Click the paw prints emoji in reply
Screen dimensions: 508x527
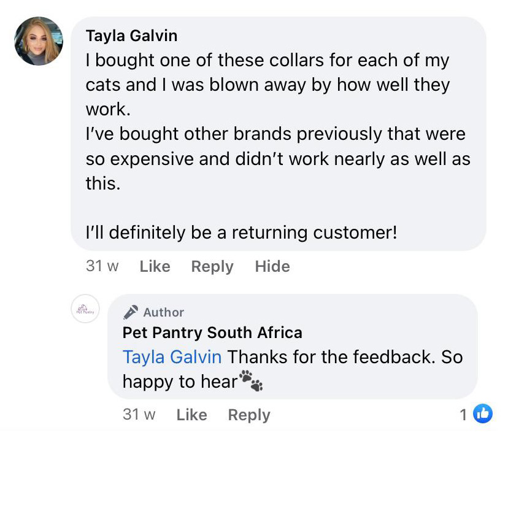click(251, 380)
